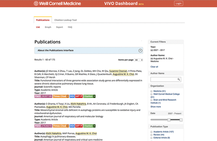
Task: Open the Export sub-tab
Action: 60,27
